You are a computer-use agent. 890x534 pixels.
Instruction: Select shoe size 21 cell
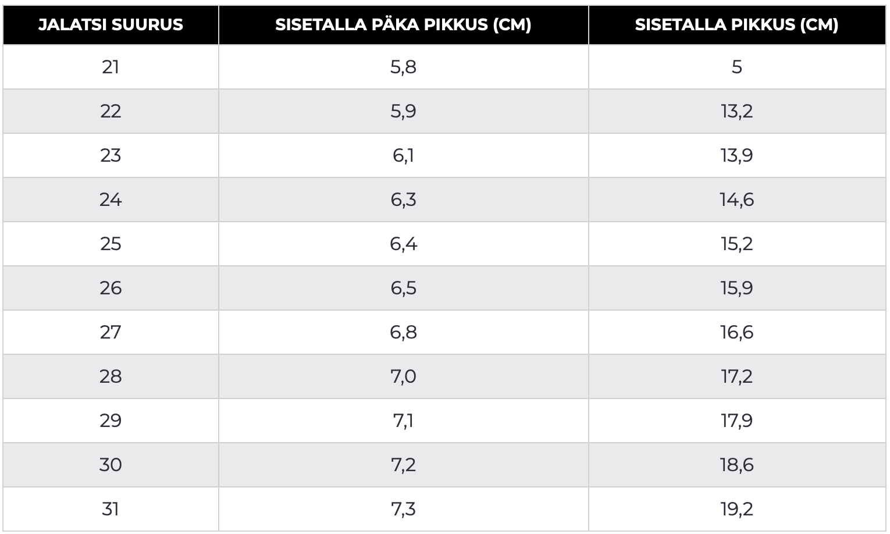111,67
